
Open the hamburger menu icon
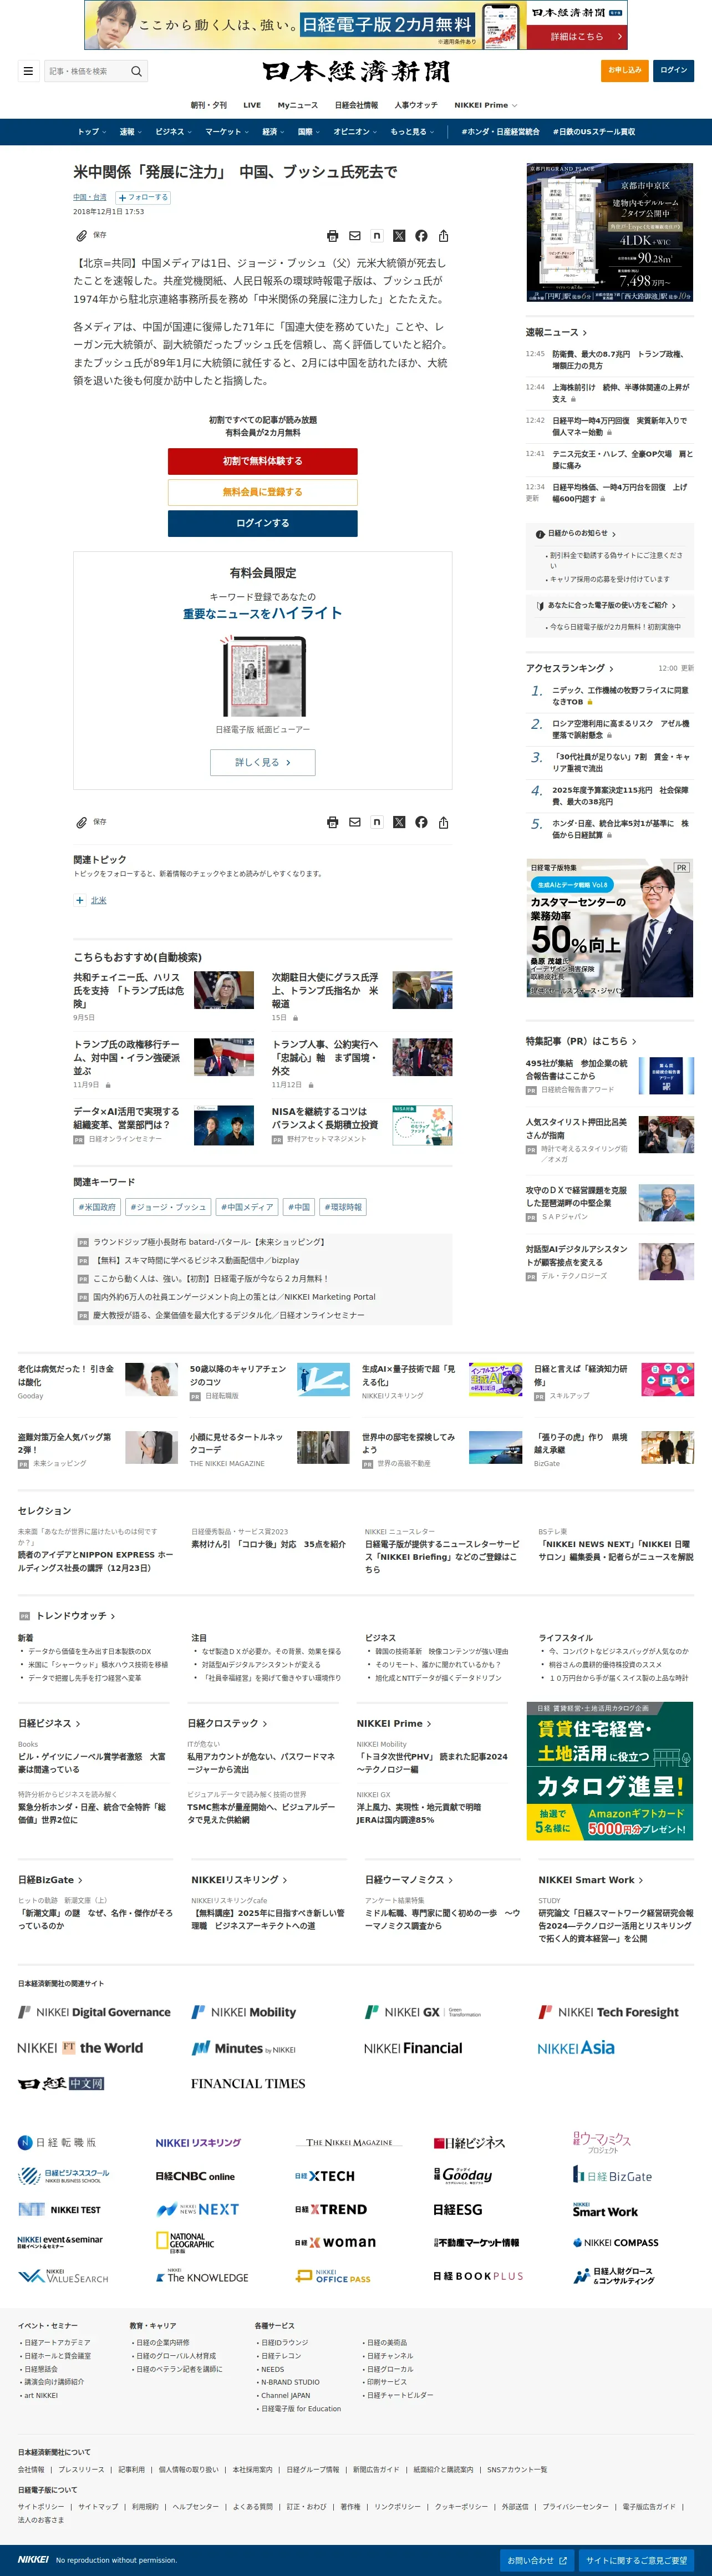pos(28,71)
